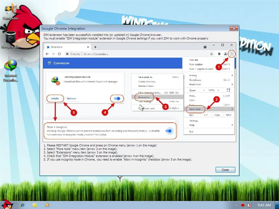Click step 4 "Check that IDM Integration Module" text

99,156
